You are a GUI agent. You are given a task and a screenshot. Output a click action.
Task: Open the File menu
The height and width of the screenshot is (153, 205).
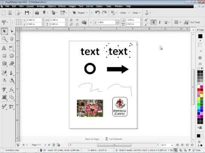(x=7, y=6)
